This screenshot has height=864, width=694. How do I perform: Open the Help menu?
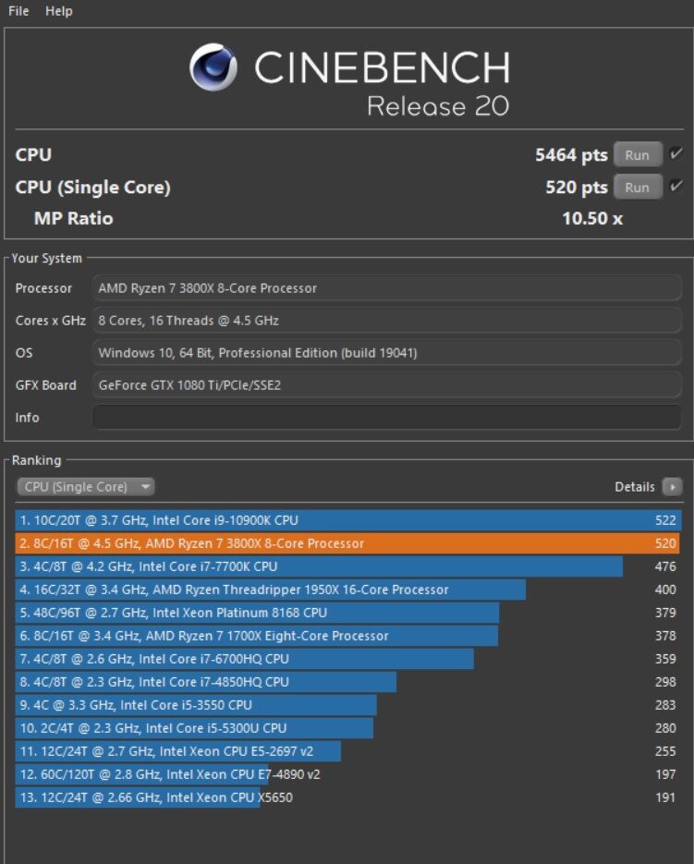[x=59, y=11]
